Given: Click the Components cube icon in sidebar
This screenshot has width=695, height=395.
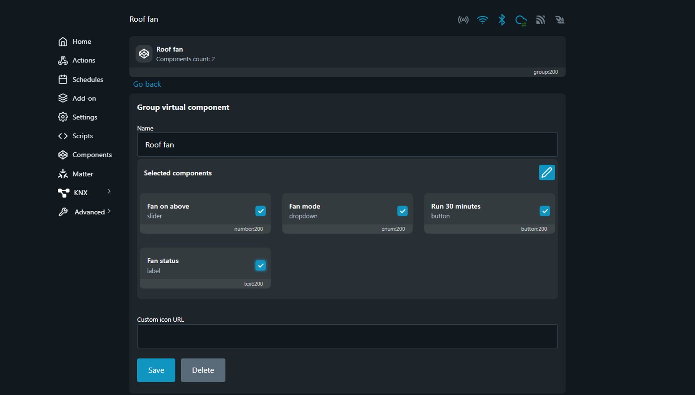Looking at the screenshot, I should pos(63,155).
